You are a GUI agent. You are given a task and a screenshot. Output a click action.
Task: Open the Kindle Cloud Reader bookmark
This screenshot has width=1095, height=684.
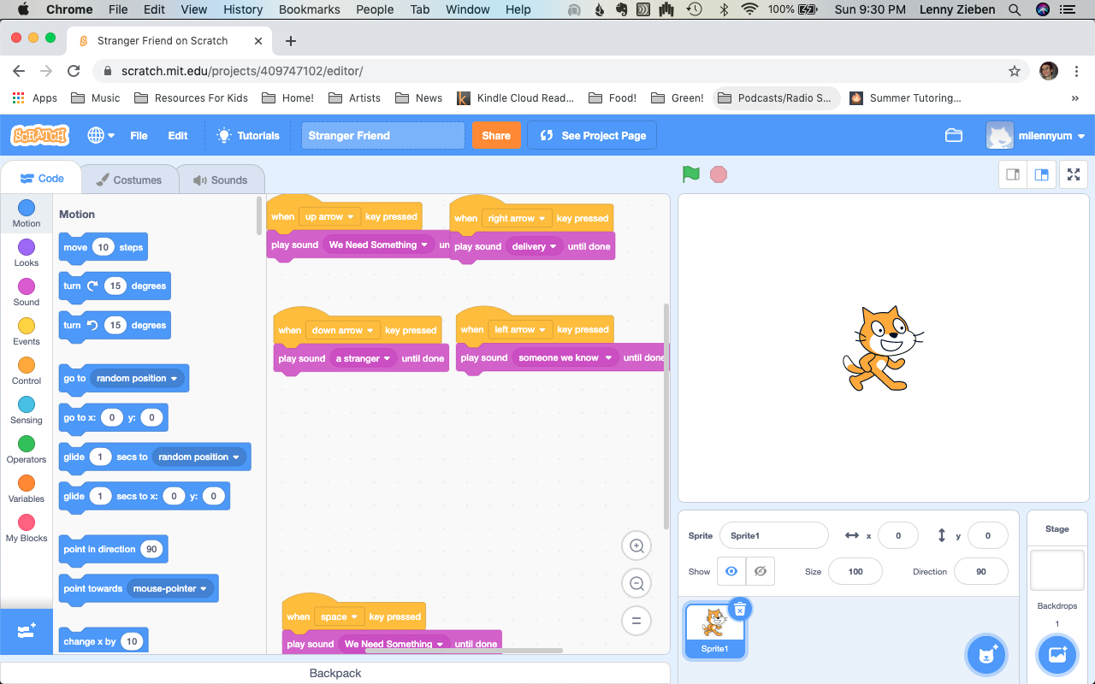[x=516, y=98]
